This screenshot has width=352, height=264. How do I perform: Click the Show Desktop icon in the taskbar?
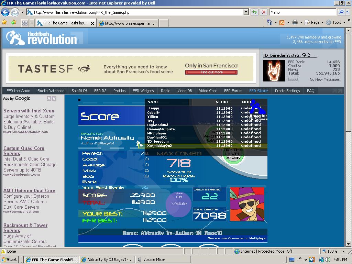(292, 260)
